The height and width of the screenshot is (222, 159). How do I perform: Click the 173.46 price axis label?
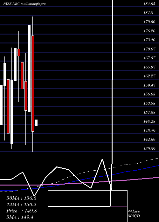pyautogui.click(x=149, y=40)
